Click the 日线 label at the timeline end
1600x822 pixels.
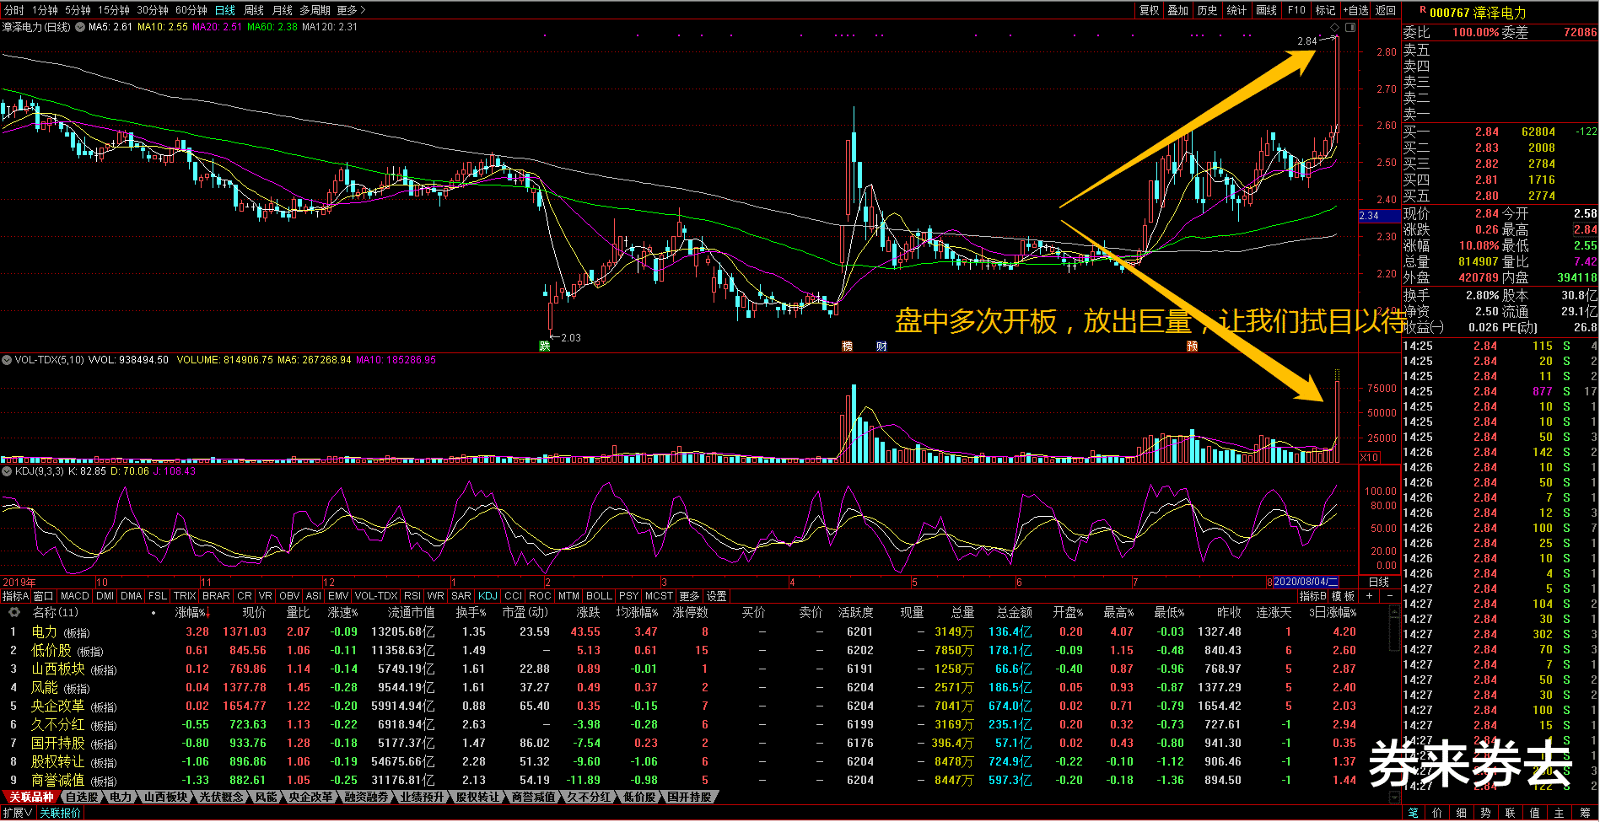[x=1379, y=582]
